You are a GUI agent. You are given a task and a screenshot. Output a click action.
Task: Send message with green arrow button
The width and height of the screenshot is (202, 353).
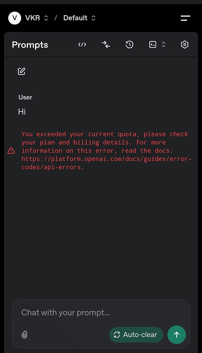[177, 335]
